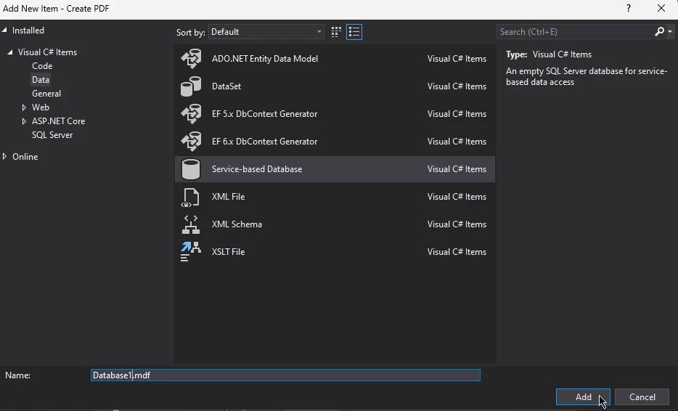Click the XML File template icon
Screen dimensions: 678x411
(191, 197)
